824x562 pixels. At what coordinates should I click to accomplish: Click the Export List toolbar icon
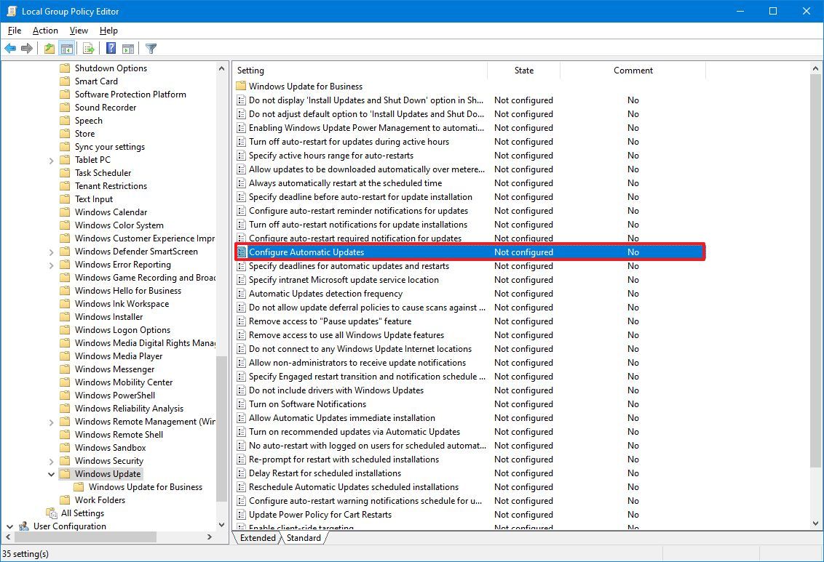87,48
